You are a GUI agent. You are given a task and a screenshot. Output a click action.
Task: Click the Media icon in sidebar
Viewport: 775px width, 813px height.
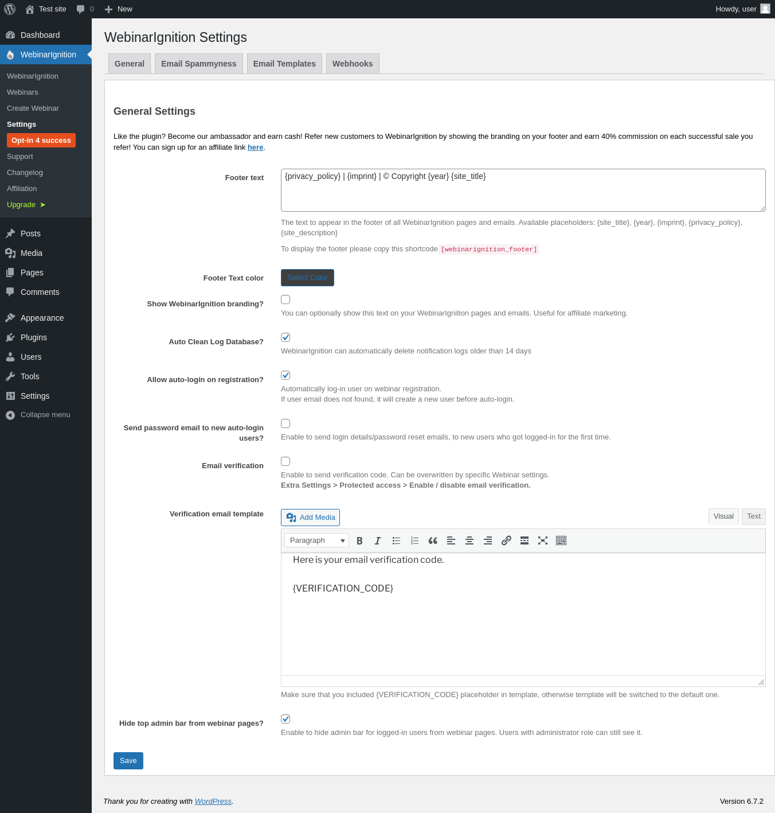10,253
